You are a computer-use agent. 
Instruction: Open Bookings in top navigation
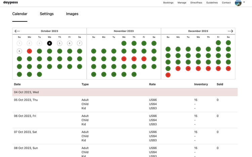pyautogui.click(x=168, y=3)
